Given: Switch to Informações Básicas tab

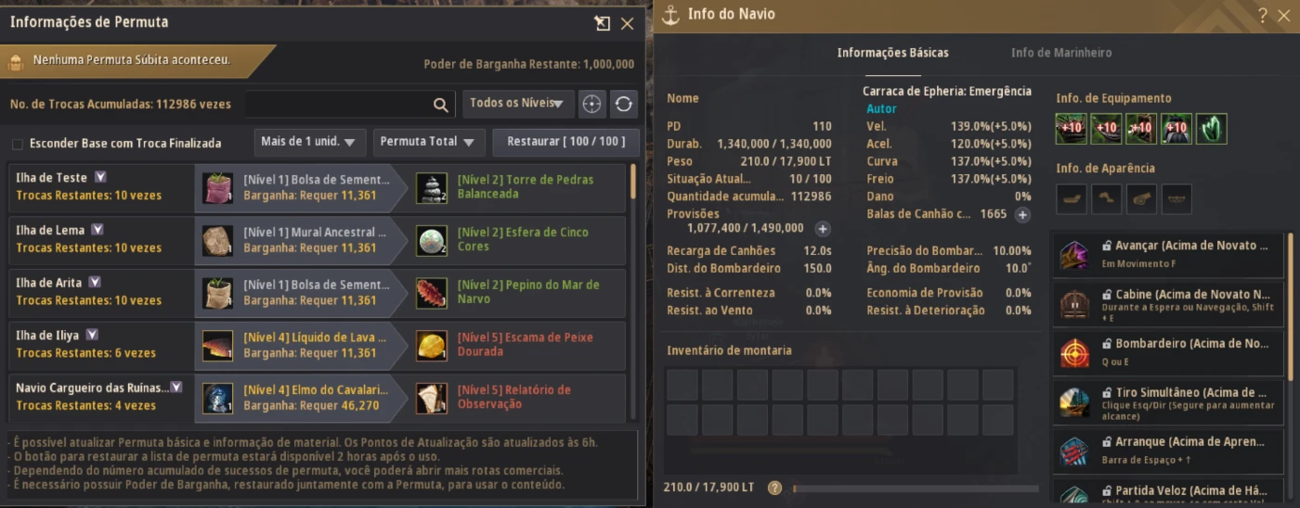Looking at the screenshot, I should 893,53.
